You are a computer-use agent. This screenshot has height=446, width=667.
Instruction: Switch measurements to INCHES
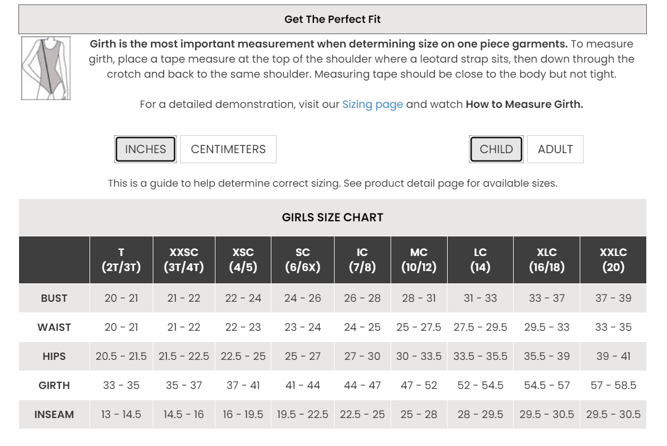click(x=145, y=149)
